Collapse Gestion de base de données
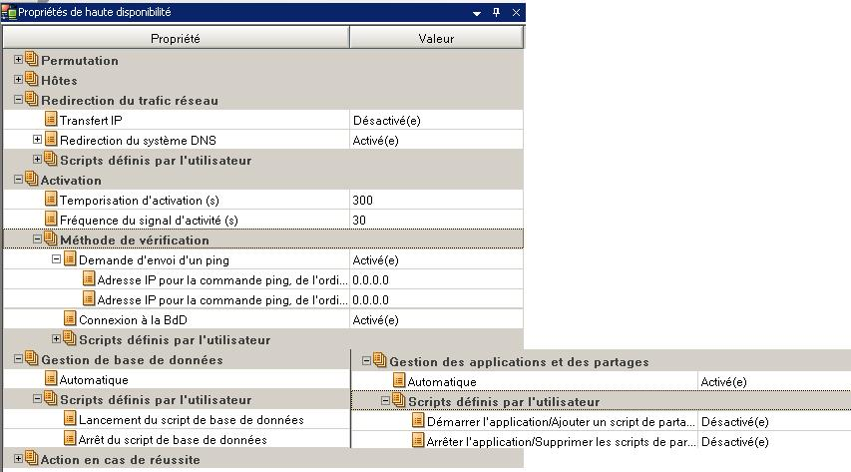851x472 pixels. [18, 359]
